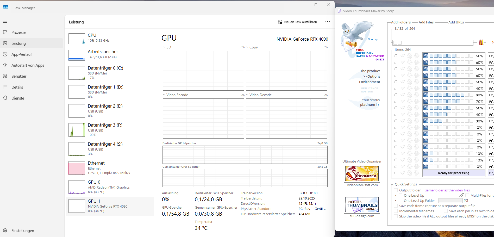Screen dimensions: 494x237
Task: Check Incremental filenames option
Action: pos(396,211)
